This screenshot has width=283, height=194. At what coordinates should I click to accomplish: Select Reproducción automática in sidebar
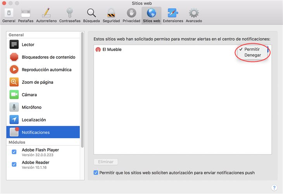tap(43, 69)
